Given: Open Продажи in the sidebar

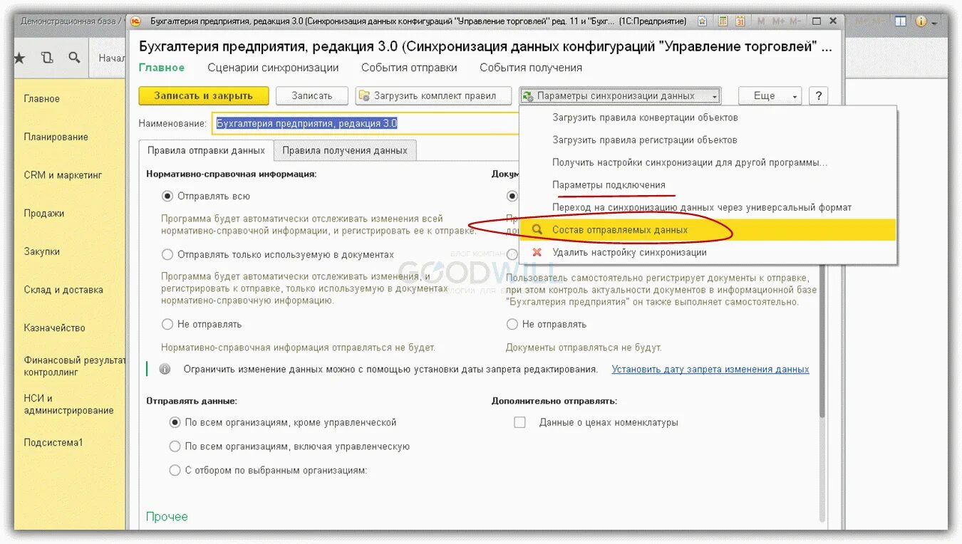Looking at the screenshot, I should [44, 214].
